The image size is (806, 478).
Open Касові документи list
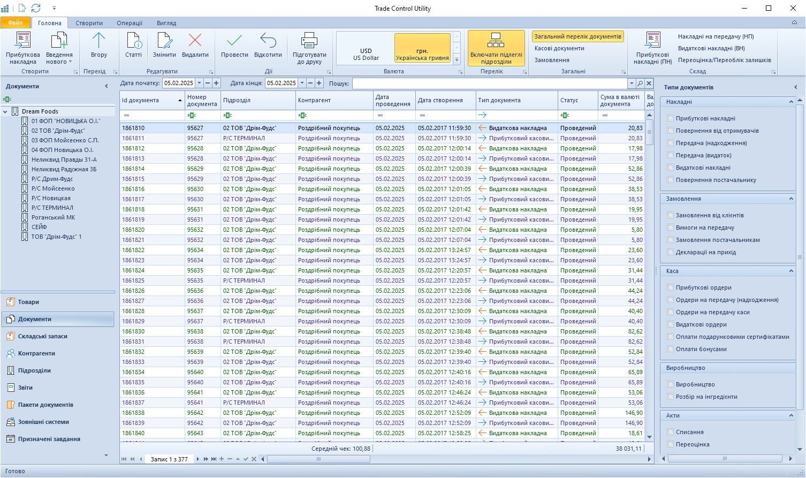[x=559, y=48]
